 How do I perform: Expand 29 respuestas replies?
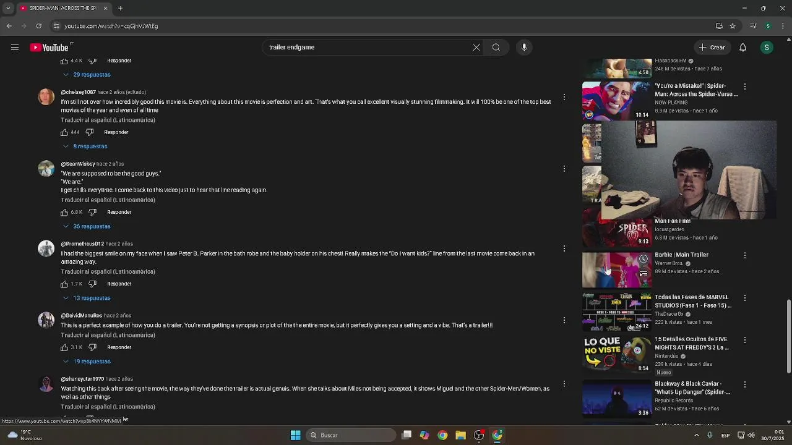click(x=87, y=75)
